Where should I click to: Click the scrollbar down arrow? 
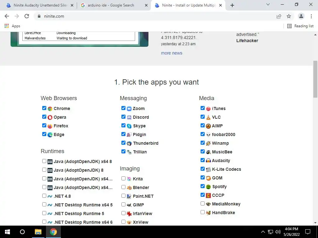point(316,223)
